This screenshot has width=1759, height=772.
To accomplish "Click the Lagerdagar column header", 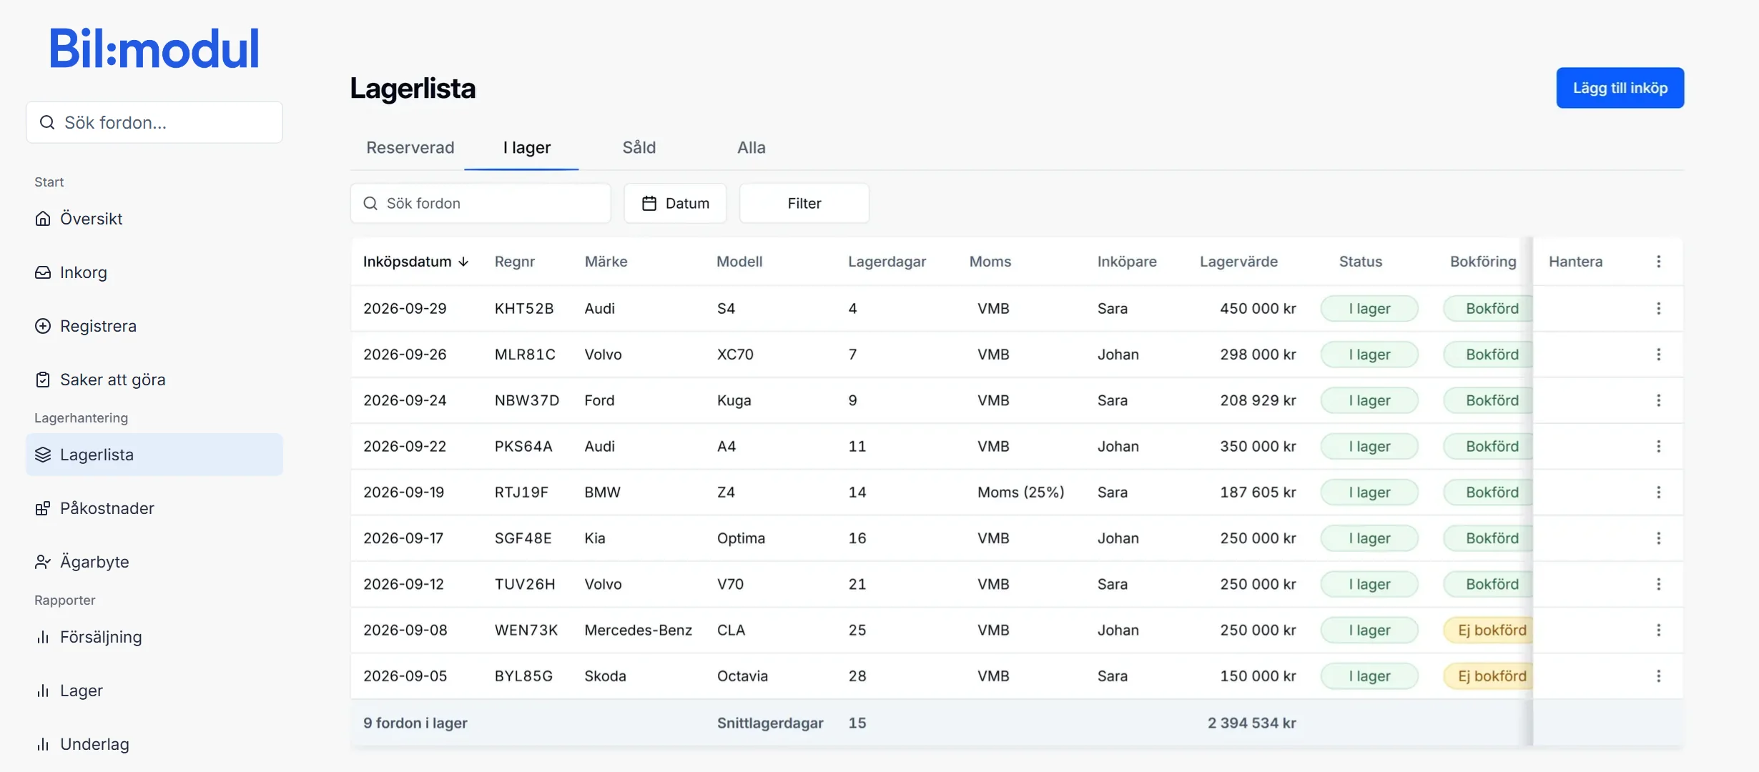I will click(x=887, y=262).
